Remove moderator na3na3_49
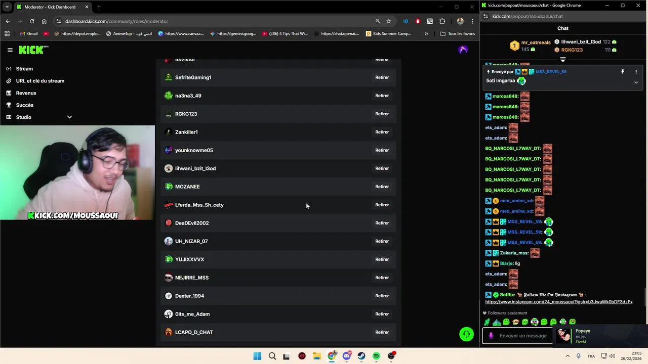Screen dimensions: 648x364 pos(382,96)
